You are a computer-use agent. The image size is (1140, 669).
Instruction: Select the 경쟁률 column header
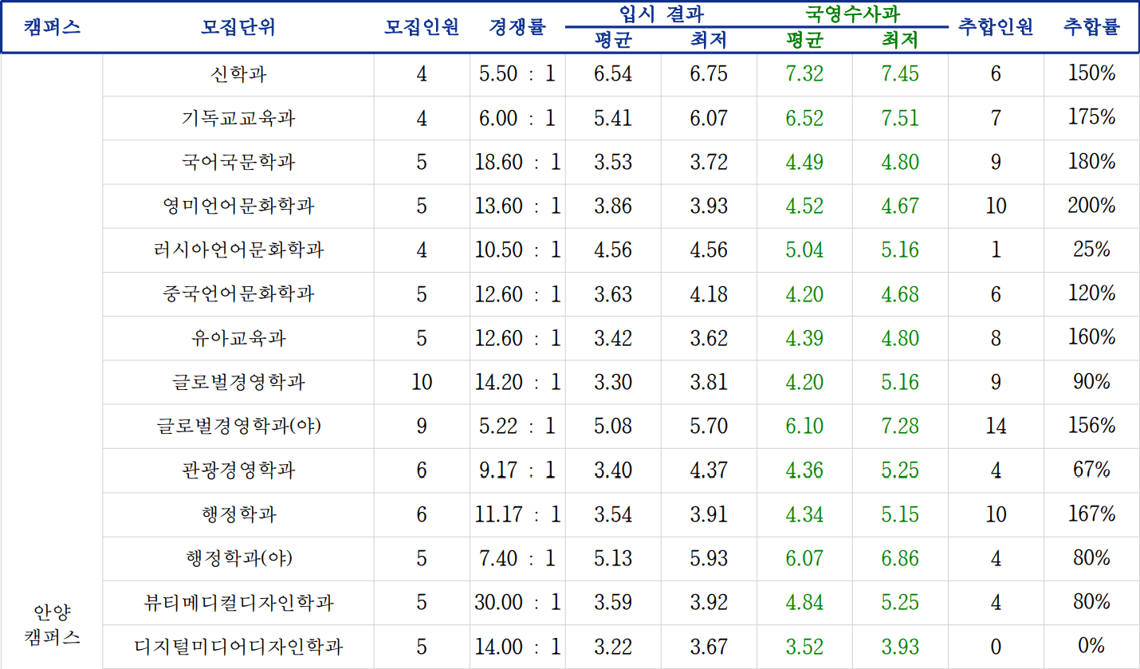point(517,26)
